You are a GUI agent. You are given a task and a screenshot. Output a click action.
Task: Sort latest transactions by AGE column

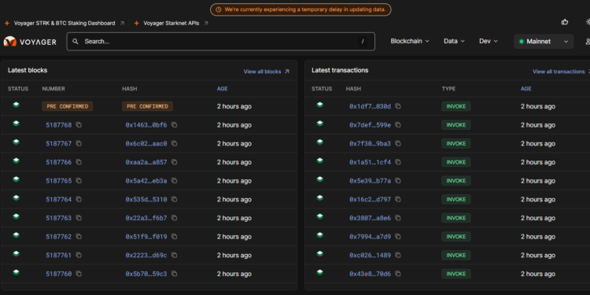(x=525, y=89)
